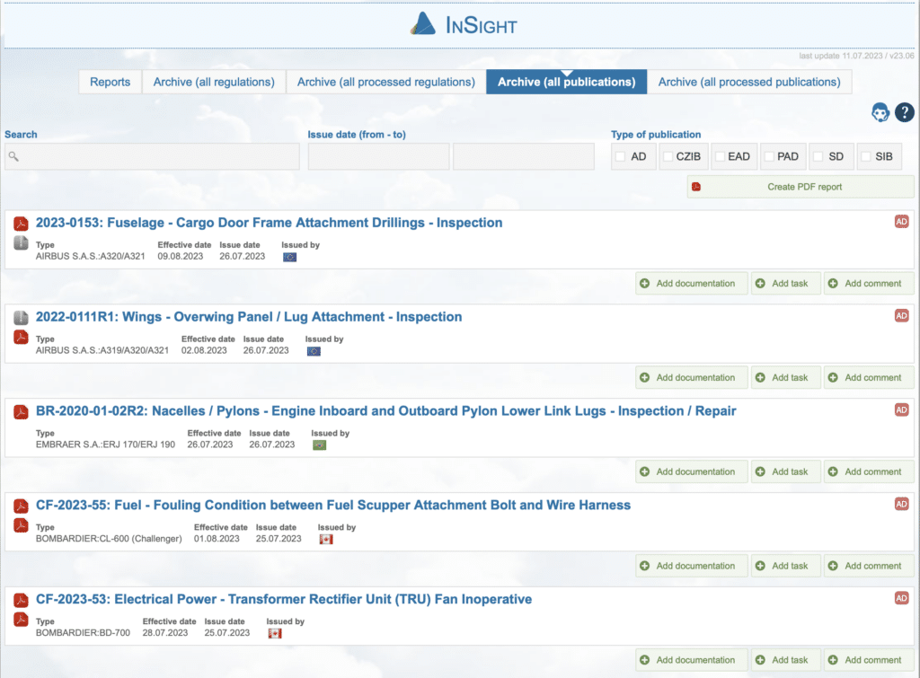The height and width of the screenshot is (678, 920).
Task: Click the magnifier icon in Search field
Action: pos(13,156)
